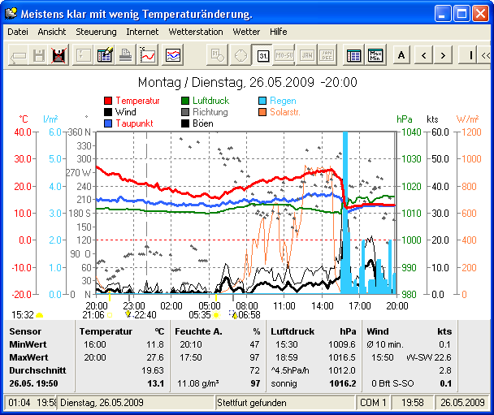Expand the Ansicht menu

(x=52, y=32)
